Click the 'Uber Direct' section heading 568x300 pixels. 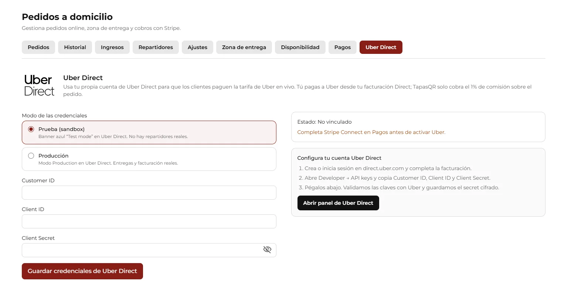coord(83,78)
